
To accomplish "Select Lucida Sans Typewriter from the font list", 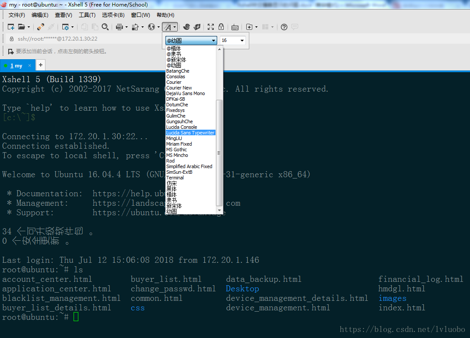I will [x=190, y=133].
